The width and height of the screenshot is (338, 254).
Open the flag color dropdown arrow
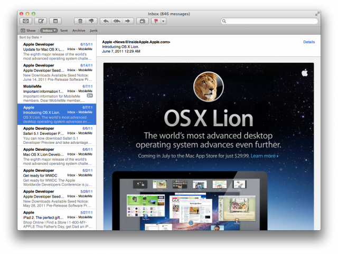pyautogui.click(x=163, y=21)
